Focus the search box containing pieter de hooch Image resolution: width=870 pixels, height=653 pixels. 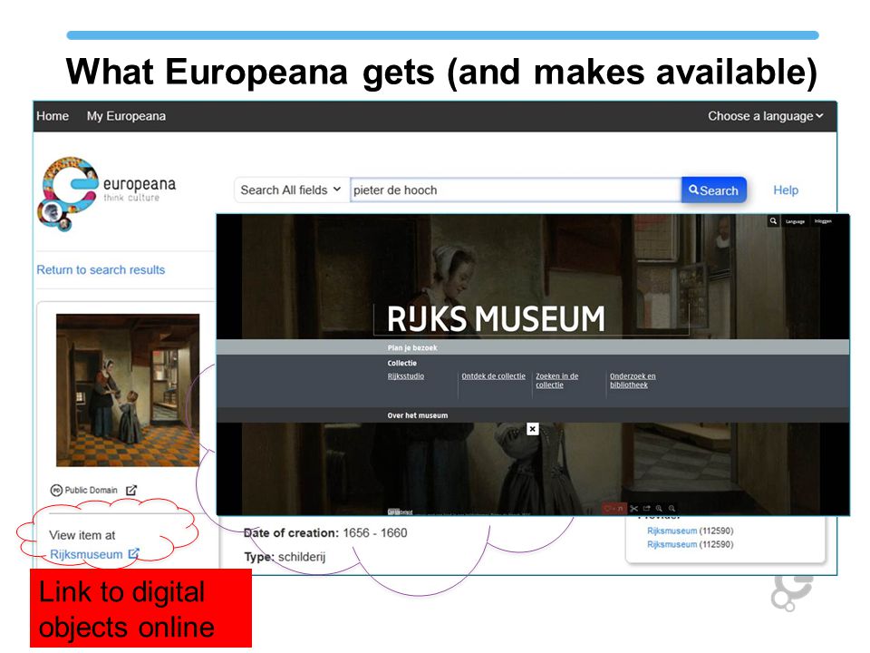516,190
